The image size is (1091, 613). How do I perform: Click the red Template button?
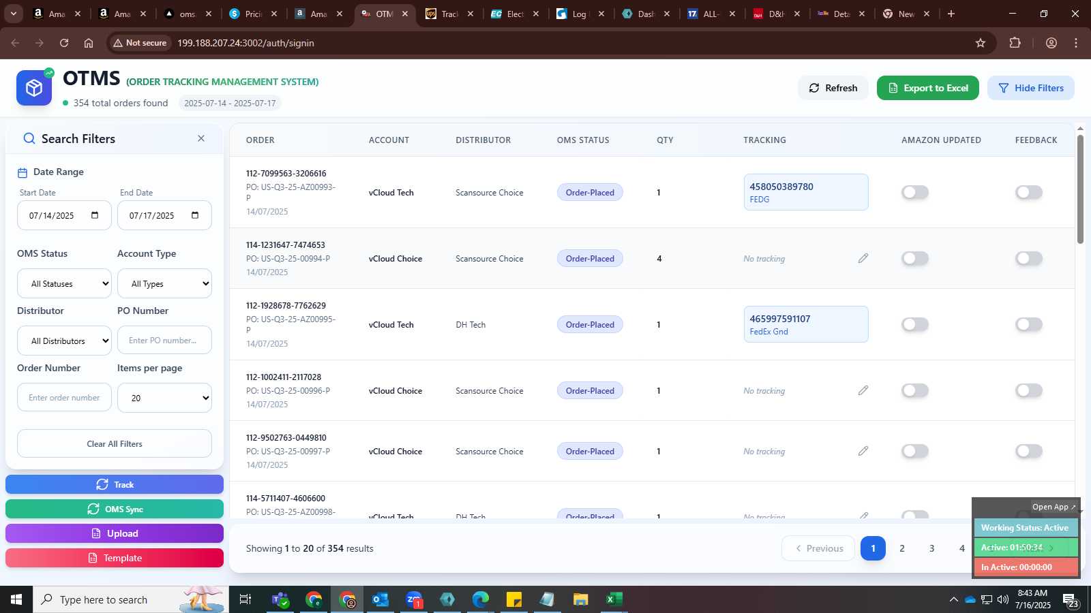point(115,558)
